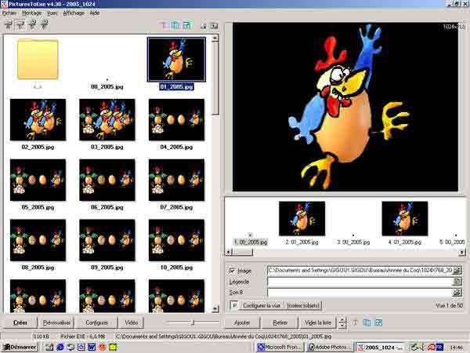Click the slide list horizontal scrollbar thumb

[x=243, y=252]
